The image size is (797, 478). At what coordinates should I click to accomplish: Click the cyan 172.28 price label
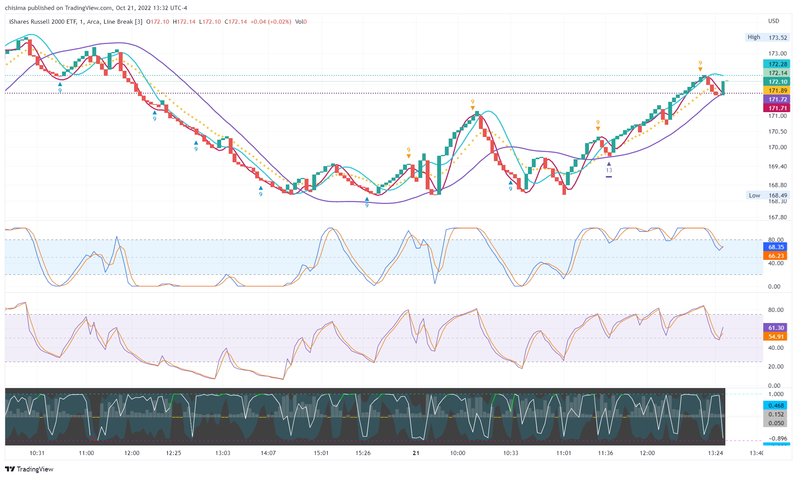[777, 64]
